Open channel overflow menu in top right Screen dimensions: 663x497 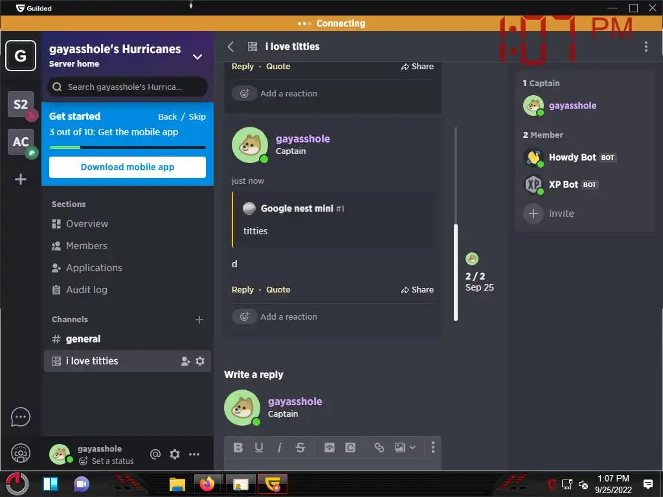[646, 47]
